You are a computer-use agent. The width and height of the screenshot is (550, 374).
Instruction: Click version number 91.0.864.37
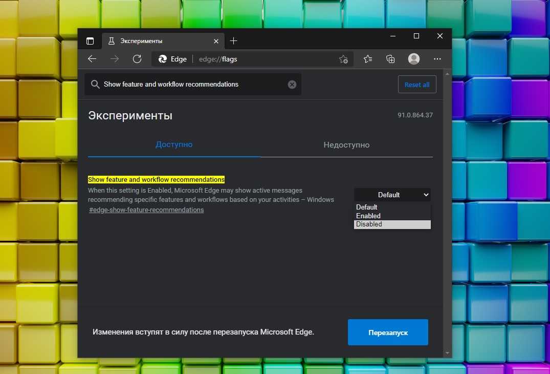tap(415, 115)
